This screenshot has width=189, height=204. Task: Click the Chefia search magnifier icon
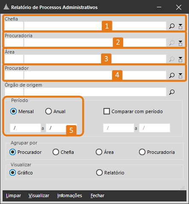[x=172, y=26]
